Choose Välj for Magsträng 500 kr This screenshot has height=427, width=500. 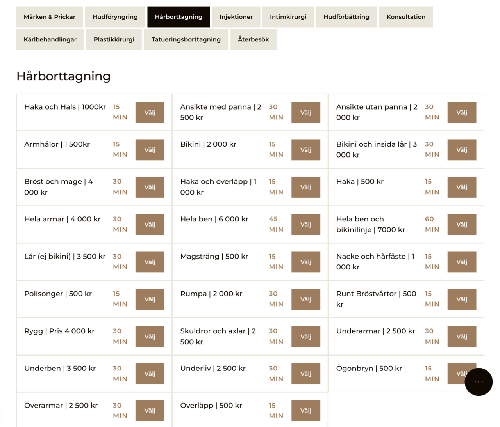click(x=305, y=262)
